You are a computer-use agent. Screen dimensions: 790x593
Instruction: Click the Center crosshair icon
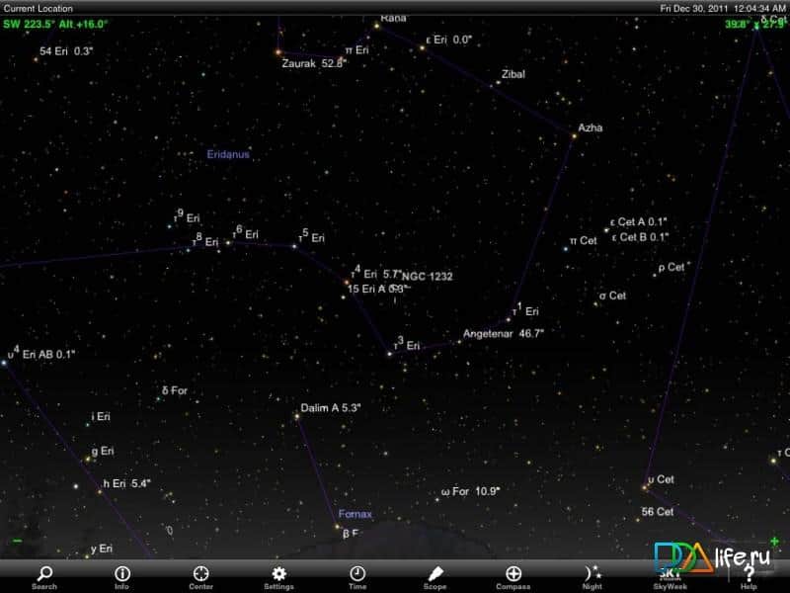tap(200, 576)
